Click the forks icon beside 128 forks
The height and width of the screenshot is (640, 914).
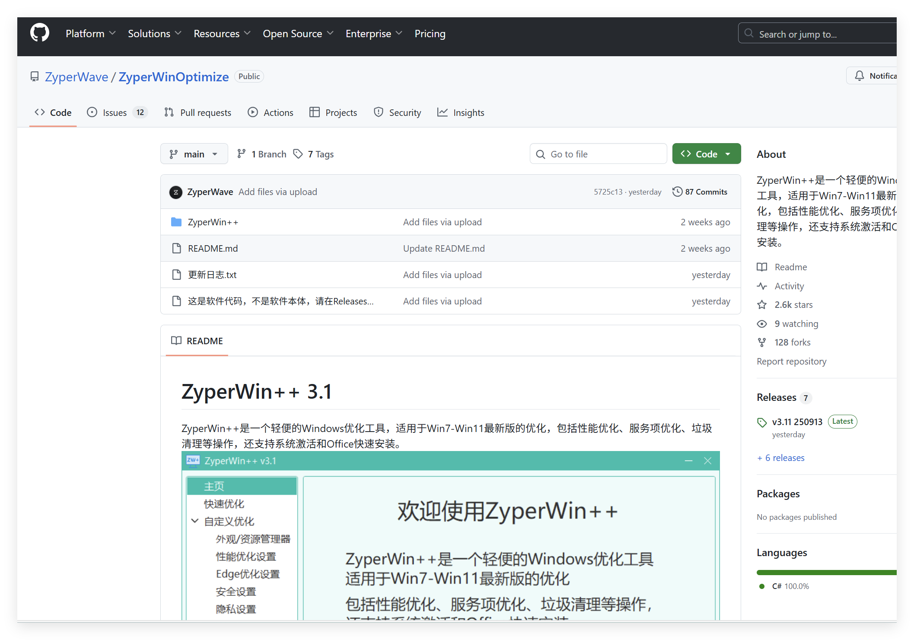[762, 342]
